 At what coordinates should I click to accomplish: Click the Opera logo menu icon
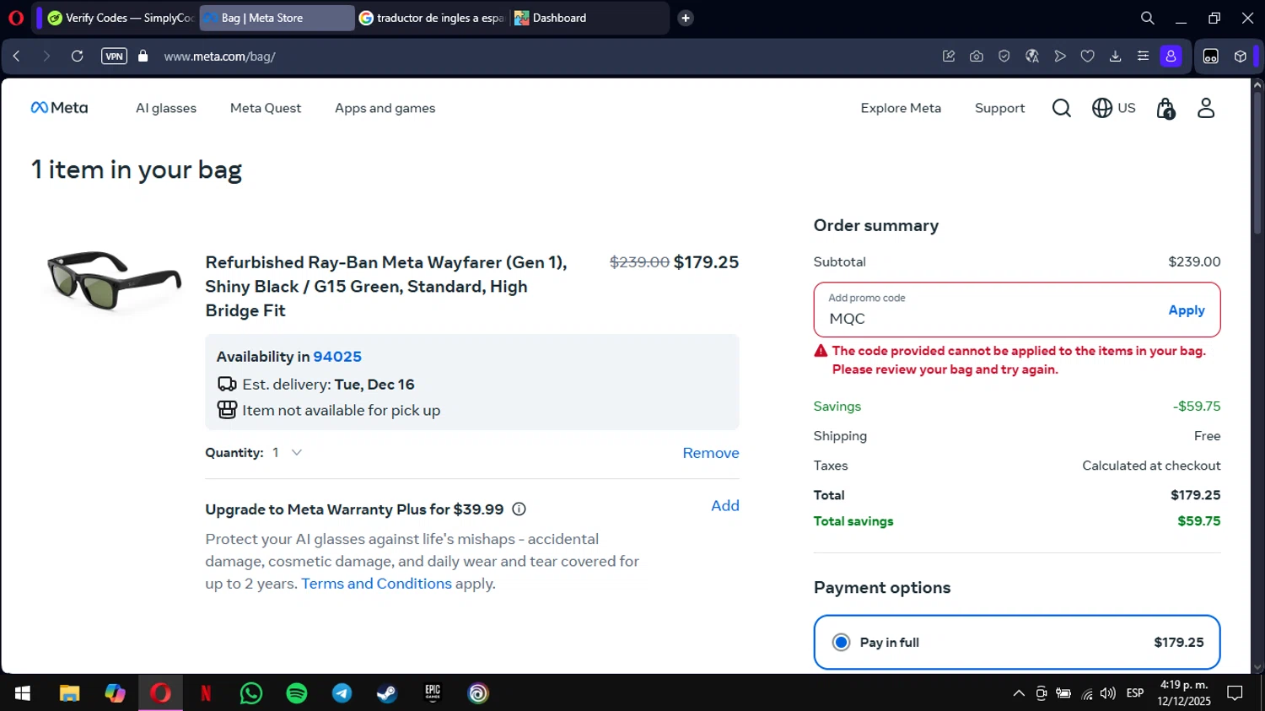coord(15,18)
